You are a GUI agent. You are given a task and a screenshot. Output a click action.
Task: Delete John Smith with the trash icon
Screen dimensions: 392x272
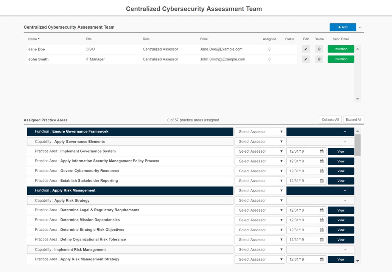point(319,59)
